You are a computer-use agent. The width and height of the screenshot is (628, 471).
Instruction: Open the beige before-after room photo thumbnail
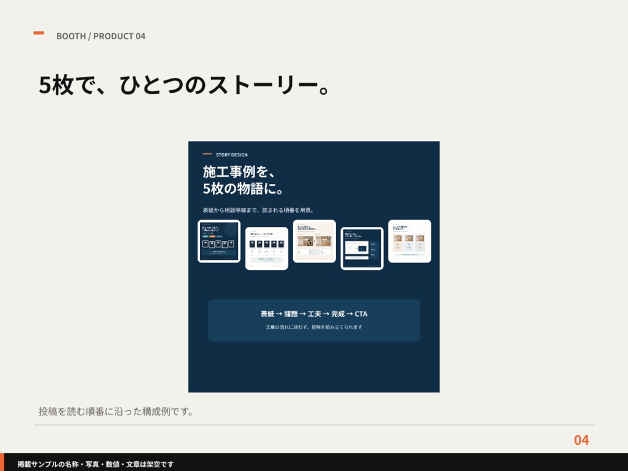tap(315, 241)
